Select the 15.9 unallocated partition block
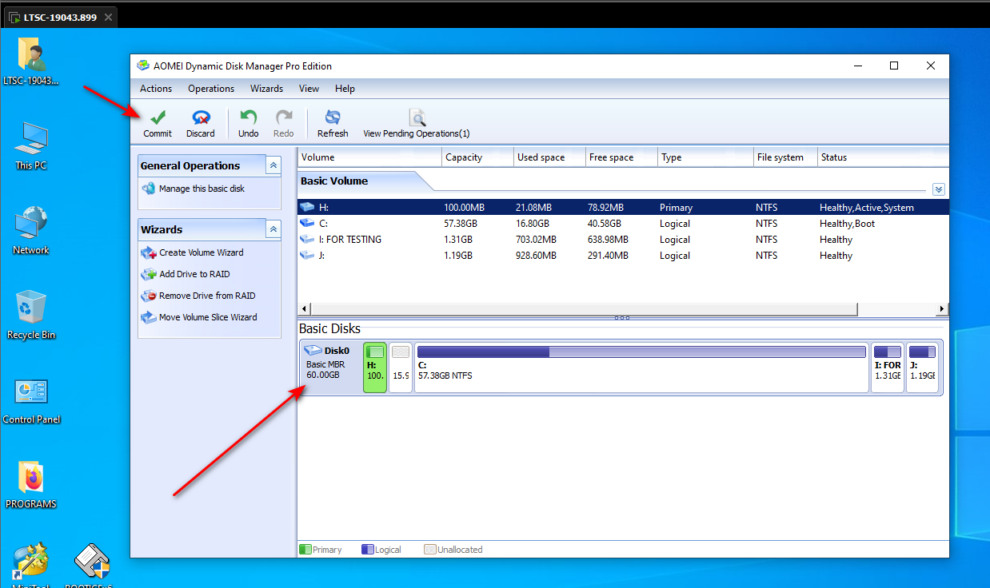Image resolution: width=990 pixels, height=588 pixels. (x=401, y=367)
